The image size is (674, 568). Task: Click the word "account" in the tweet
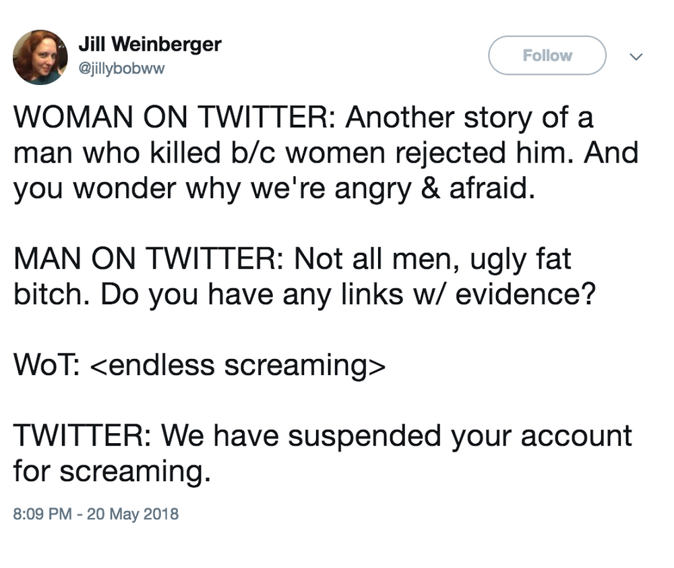point(576,436)
